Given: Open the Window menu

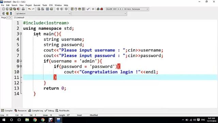Looking at the screenshot, I should pos(58,5).
